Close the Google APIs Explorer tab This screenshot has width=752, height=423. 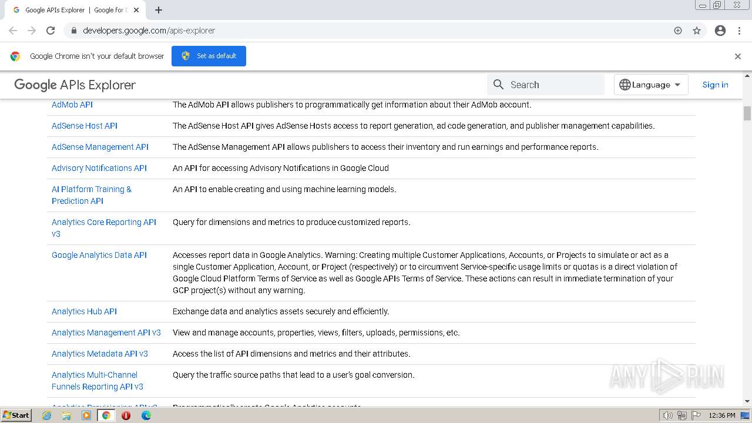click(x=136, y=10)
